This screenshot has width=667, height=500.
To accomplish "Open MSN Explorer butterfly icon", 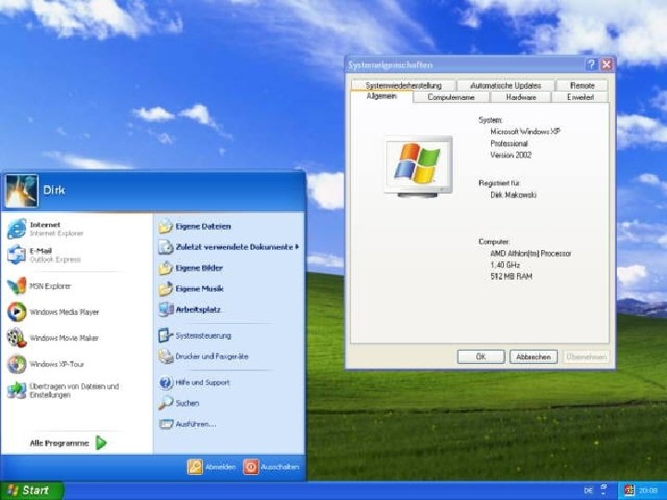I will [17, 286].
